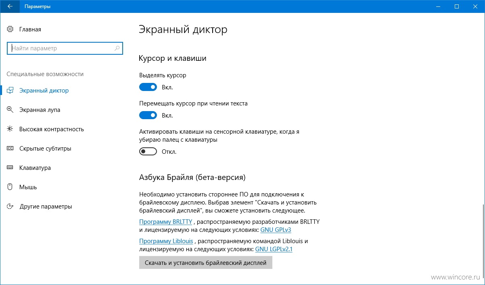Close the Параметры window
This screenshot has width=485, height=285.
pos(475,6)
